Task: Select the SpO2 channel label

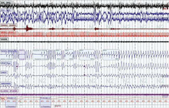Action: (x=3, y=99)
